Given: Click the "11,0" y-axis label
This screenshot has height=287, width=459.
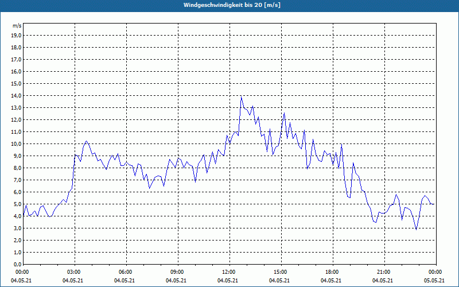Looking at the screenshot, I should pyautogui.click(x=17, y=132).
